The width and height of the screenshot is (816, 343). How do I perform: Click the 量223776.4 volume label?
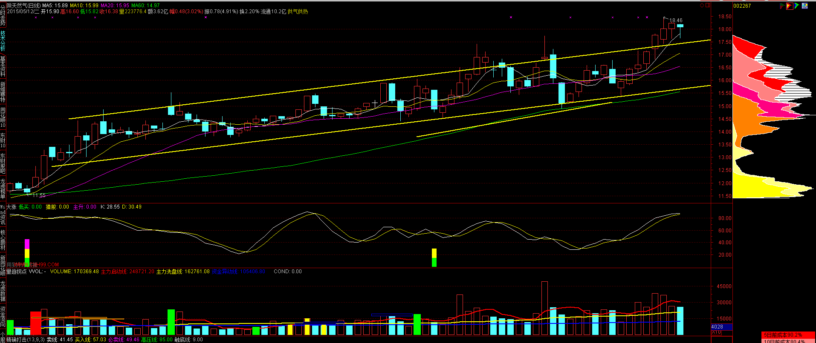point(133,11)
